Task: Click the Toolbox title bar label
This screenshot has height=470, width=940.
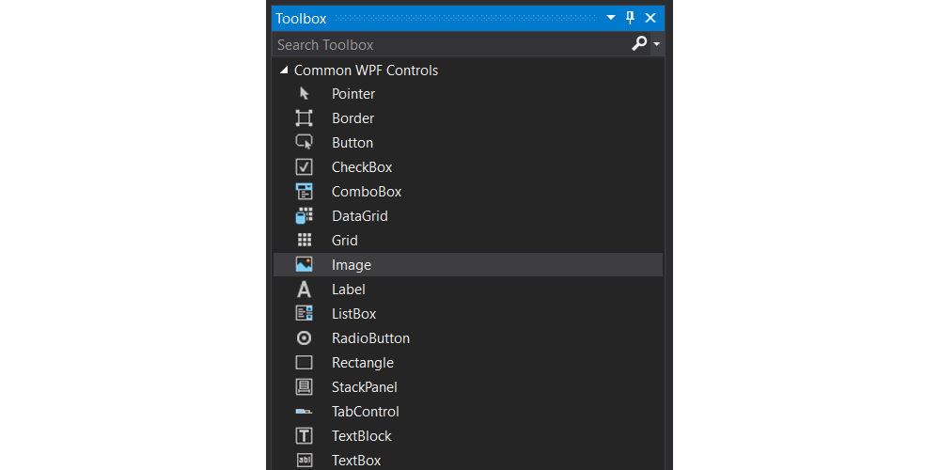Action: (x=301, y=18)
